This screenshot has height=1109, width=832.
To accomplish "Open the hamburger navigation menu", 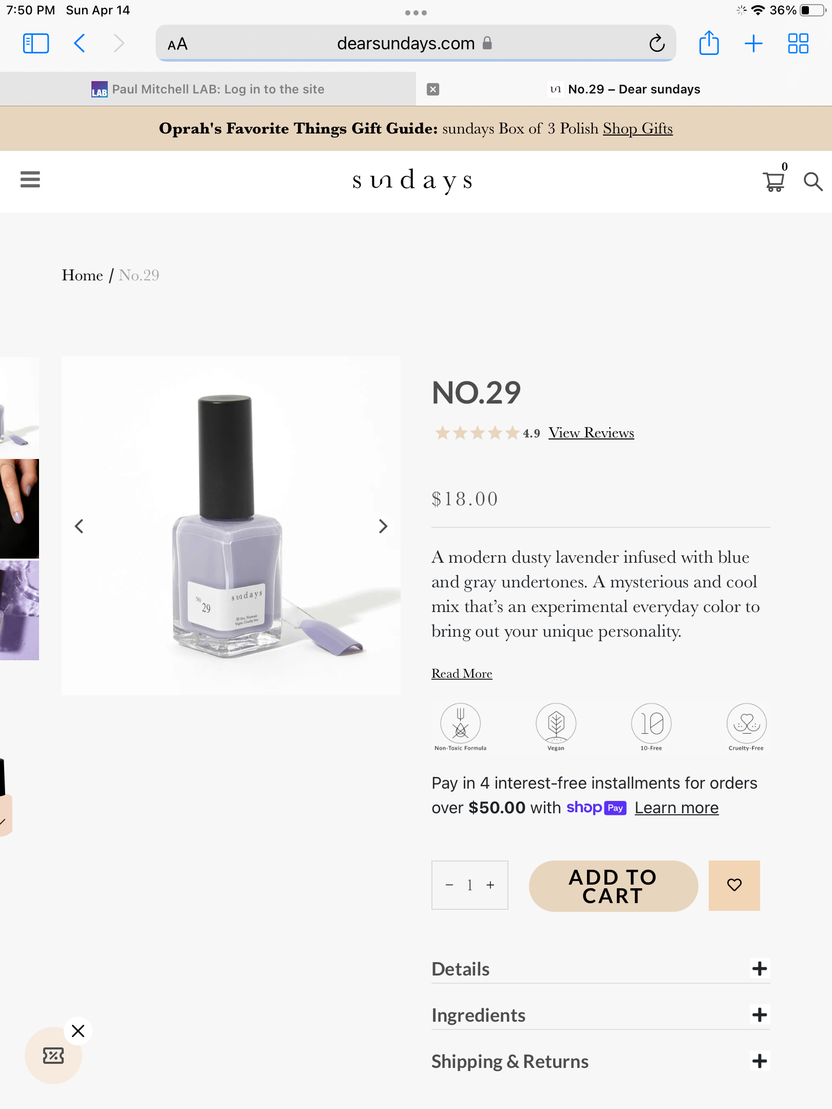I will [x=30, y=180].
